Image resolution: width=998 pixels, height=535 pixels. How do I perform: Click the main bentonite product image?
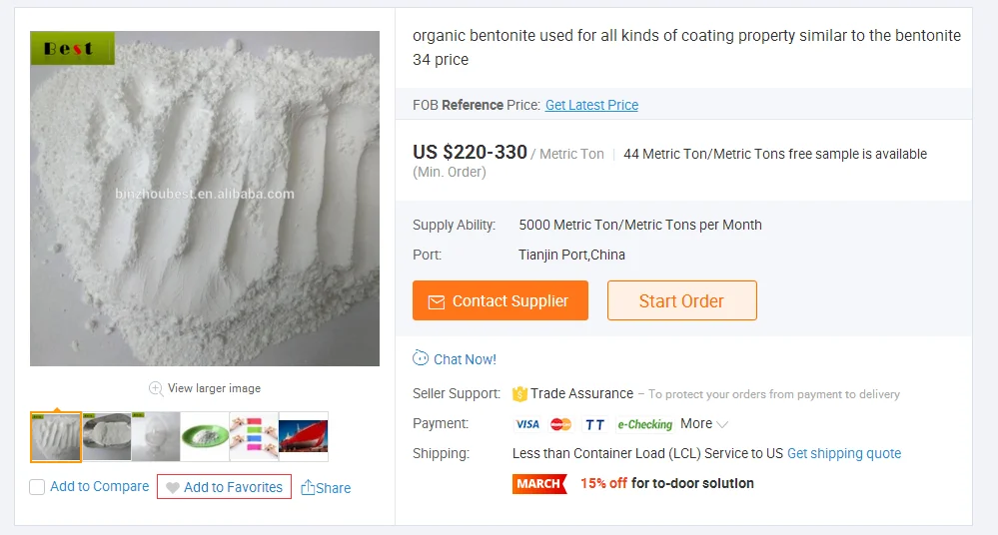(x=205, y=199)
